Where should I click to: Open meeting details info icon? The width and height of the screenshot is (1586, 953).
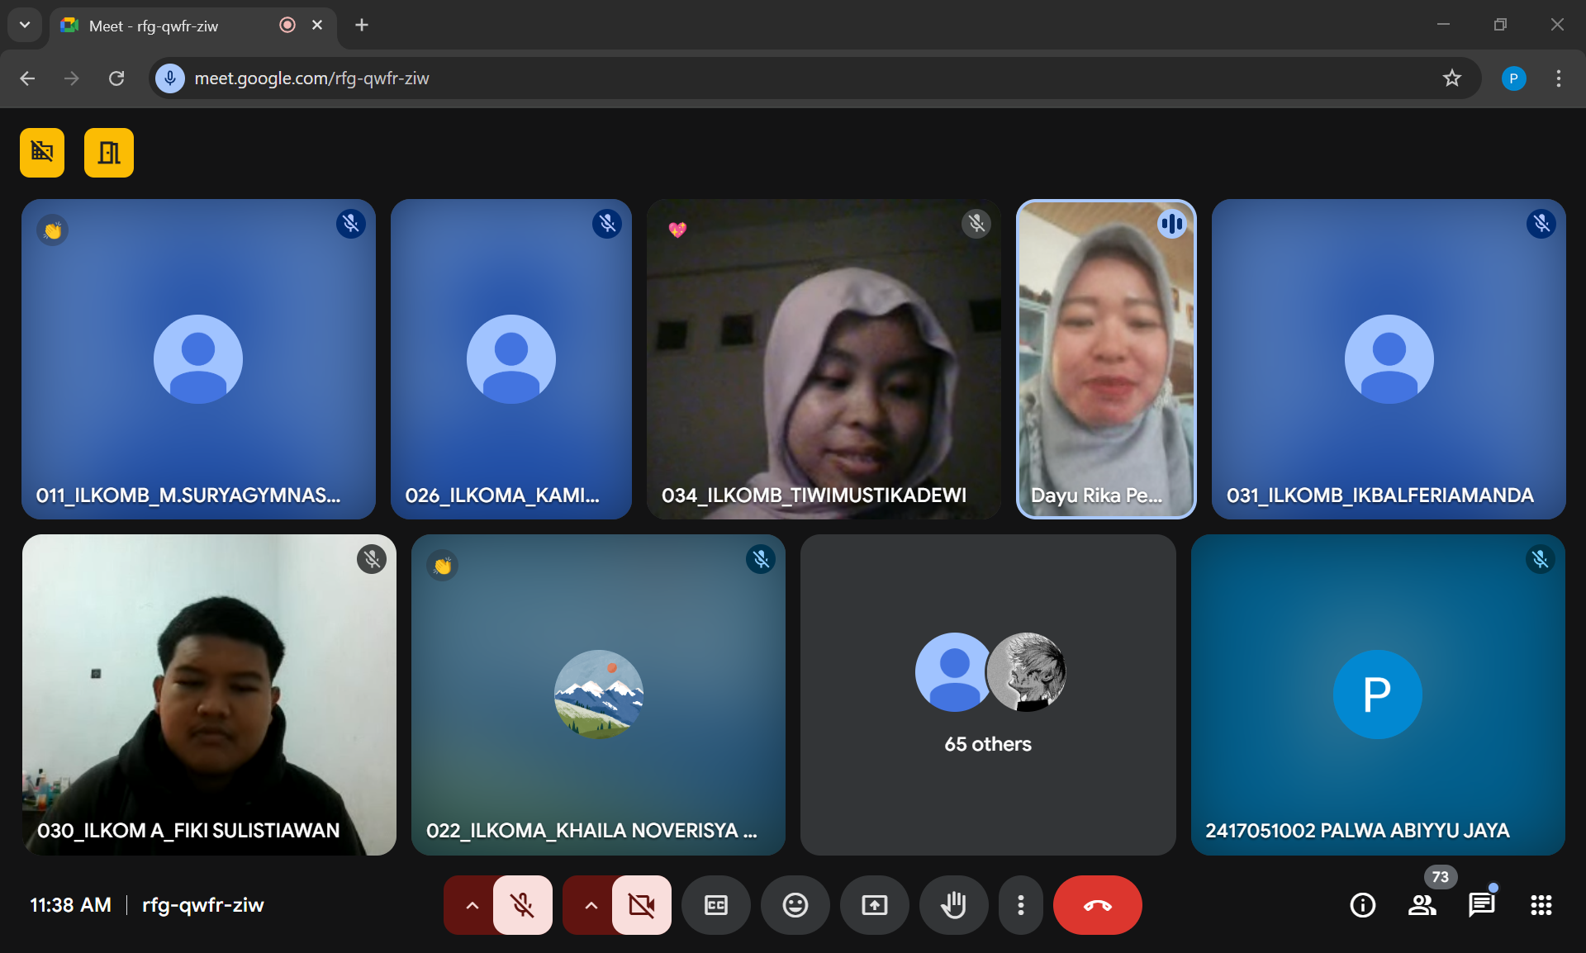point(1362,905)
